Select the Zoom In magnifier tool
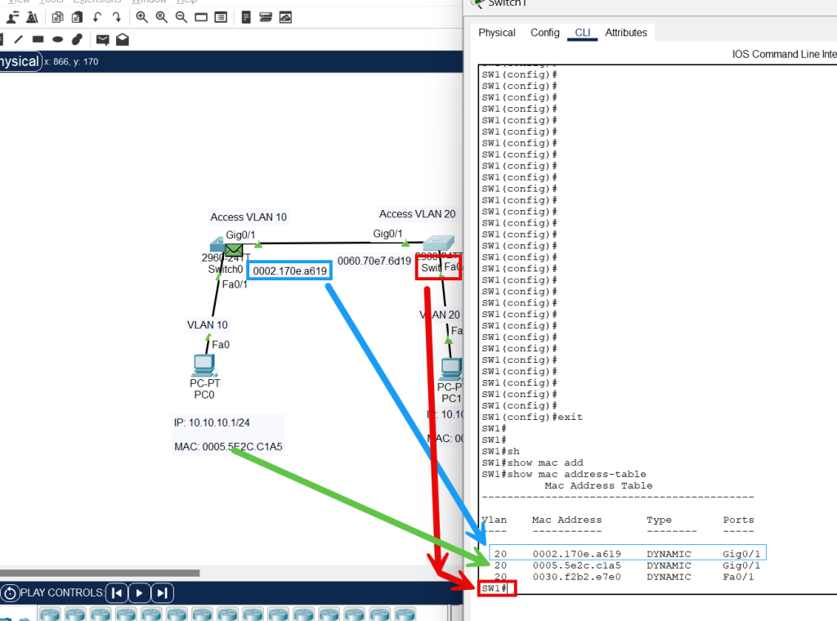Viewport: 837px width, 621px height. click(142, 16)
